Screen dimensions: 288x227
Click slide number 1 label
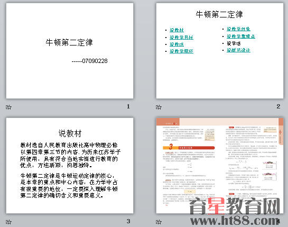128,106
